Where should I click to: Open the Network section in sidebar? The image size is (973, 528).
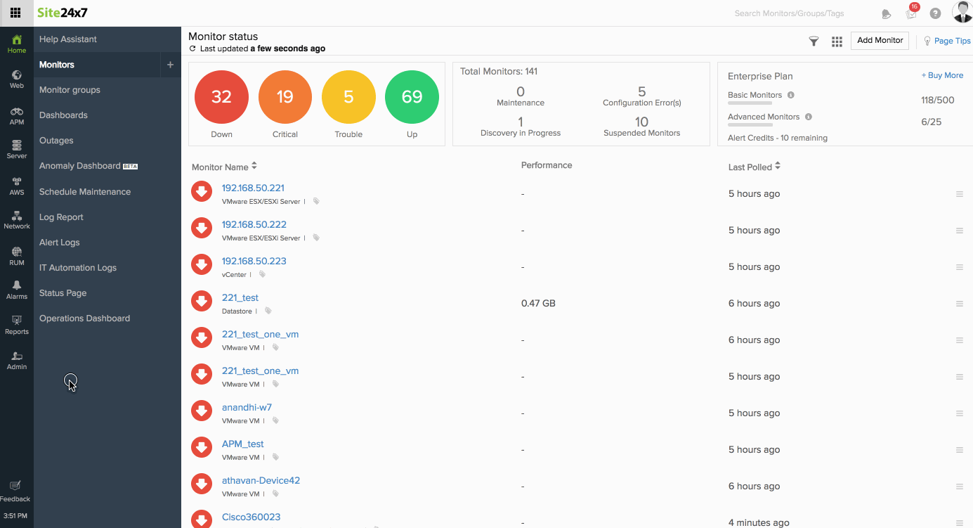click(17, 220)
